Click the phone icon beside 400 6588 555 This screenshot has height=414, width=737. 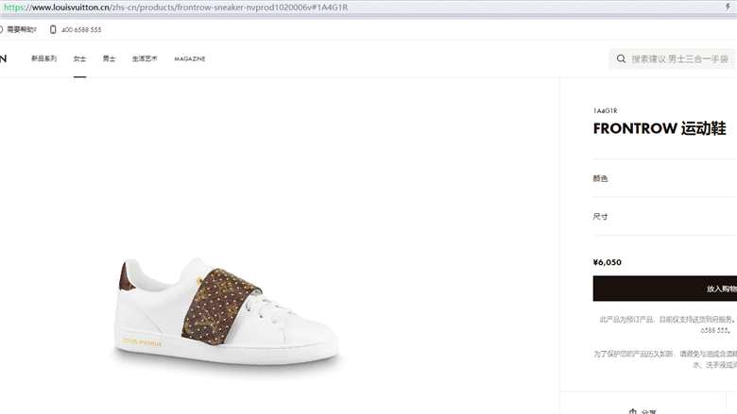(x=53, y=29)
